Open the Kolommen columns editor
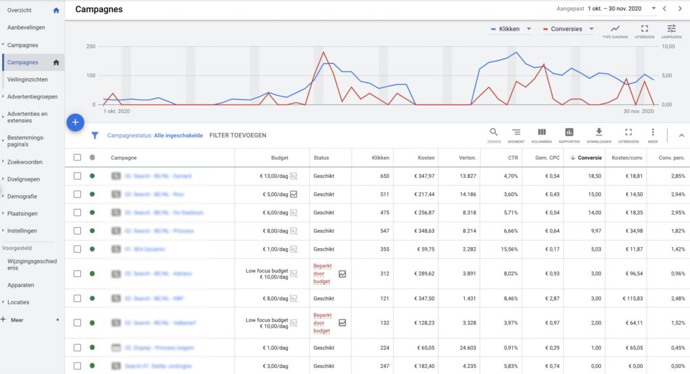This screenshot has height=374, width=690. click(542, 135)
